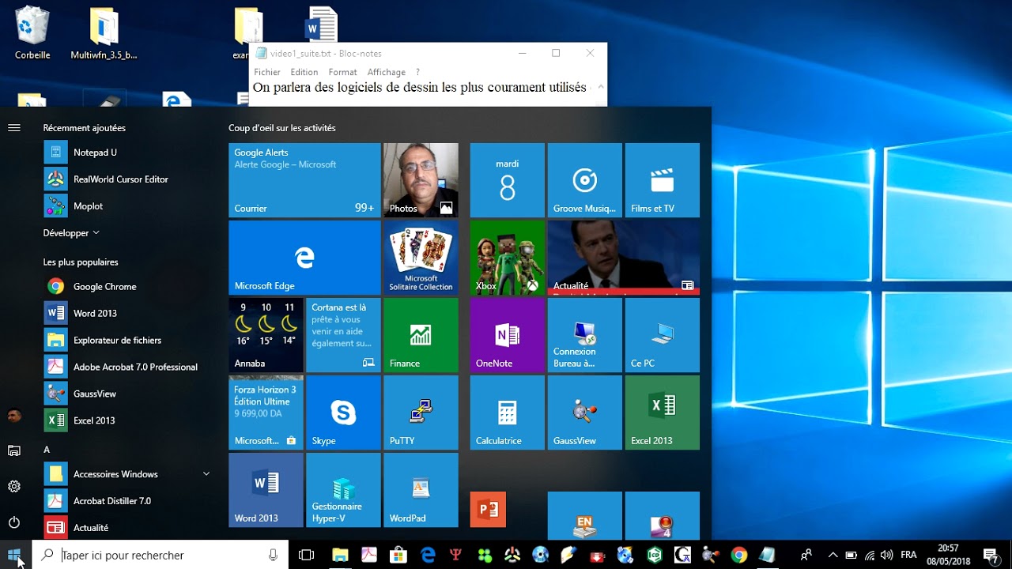Open the Courrier Google Alerts tile
This screenshot has width=1012, height=569.
(x=304, y=180)
